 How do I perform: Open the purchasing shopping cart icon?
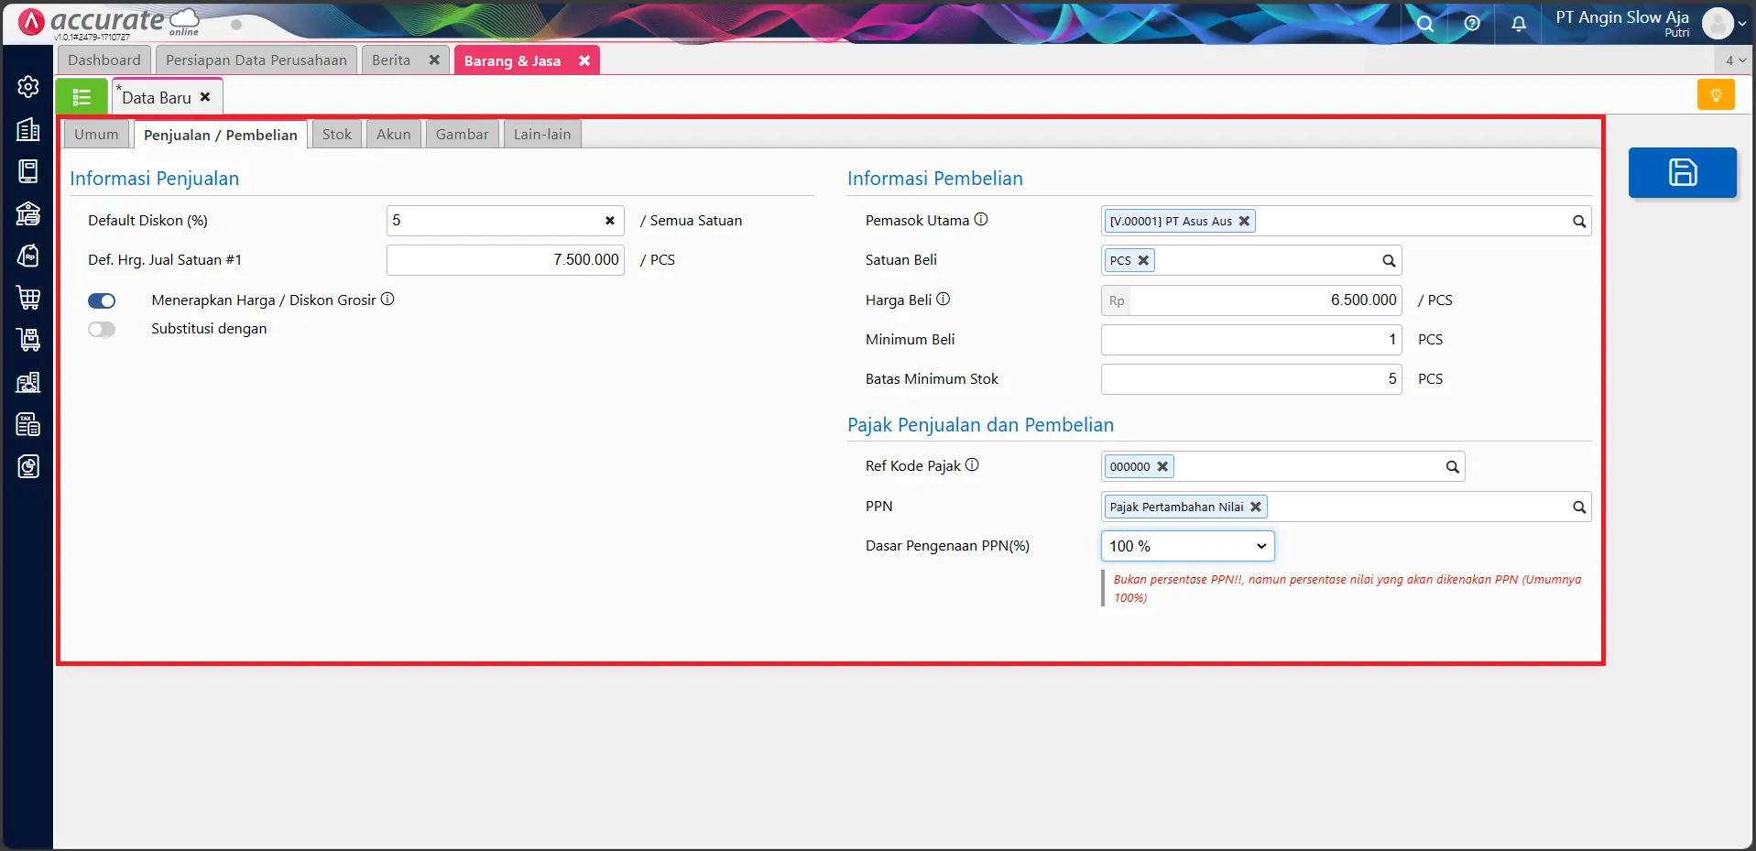pyautogui.click(x=28, y=298)
